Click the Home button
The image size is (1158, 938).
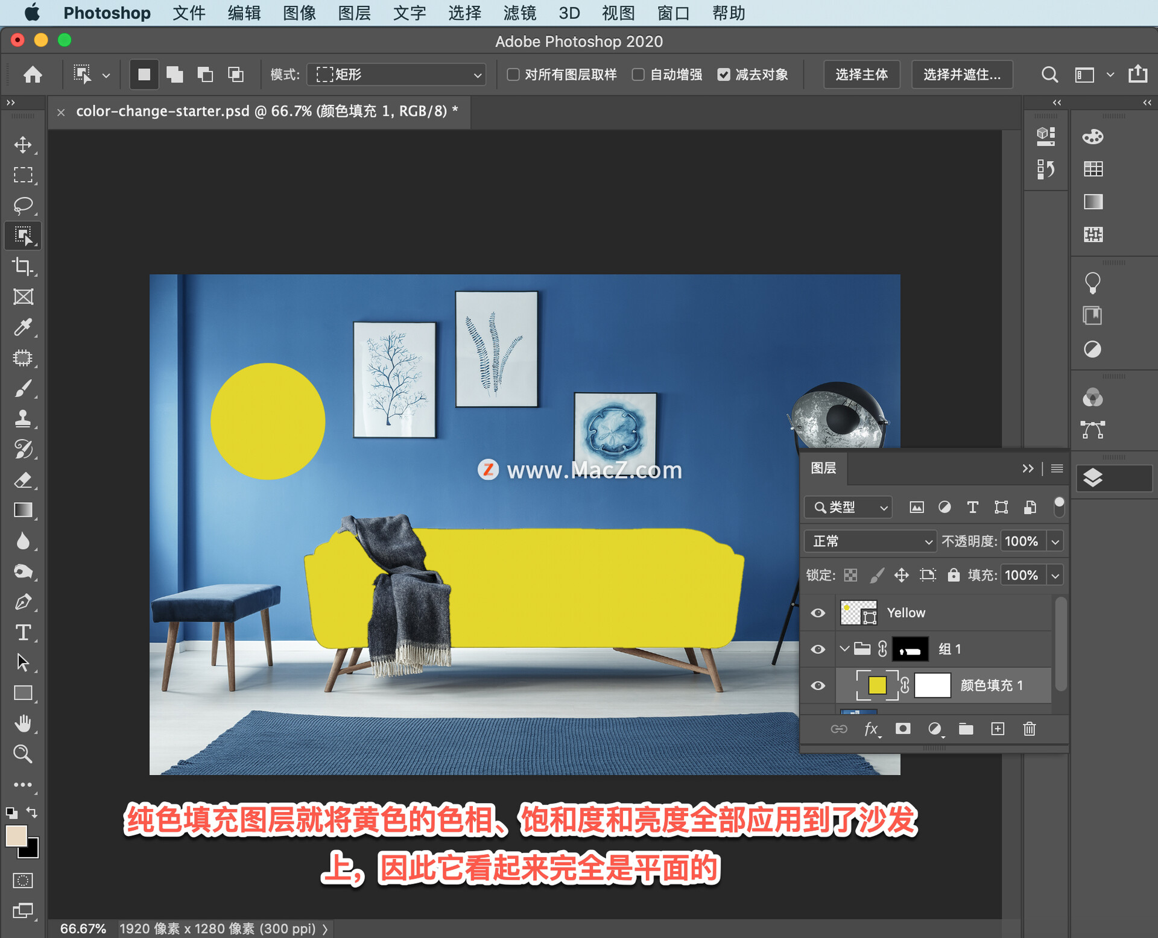click(x=33, y=75)
